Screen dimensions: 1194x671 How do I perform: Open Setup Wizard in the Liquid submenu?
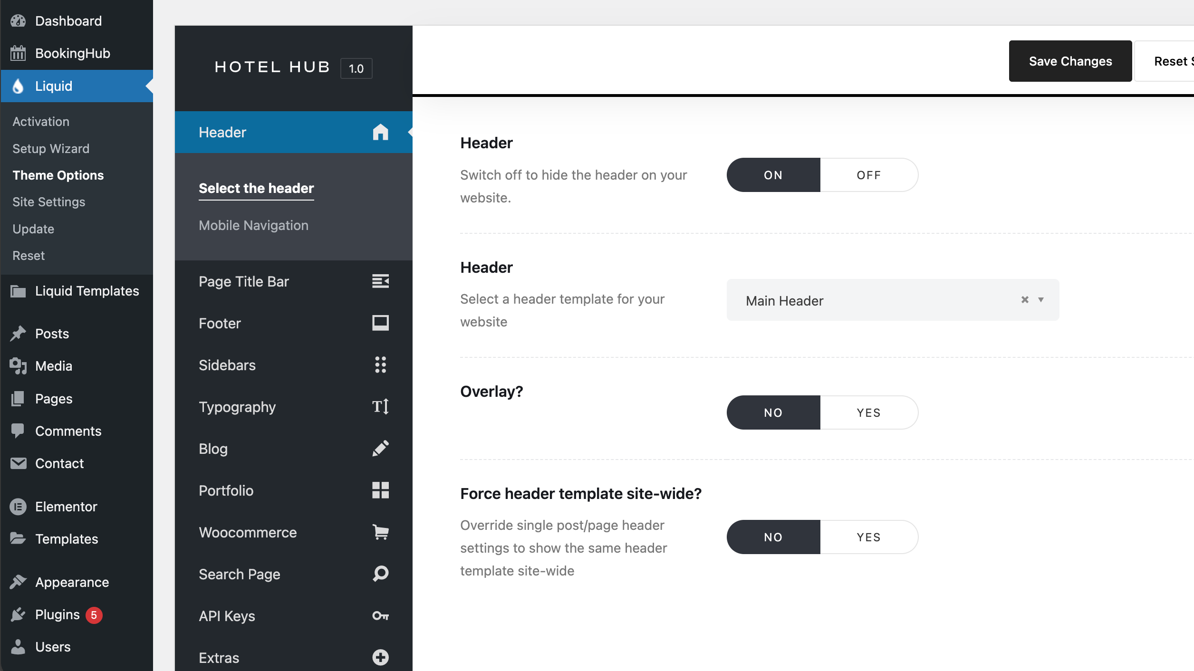[51, 149]
